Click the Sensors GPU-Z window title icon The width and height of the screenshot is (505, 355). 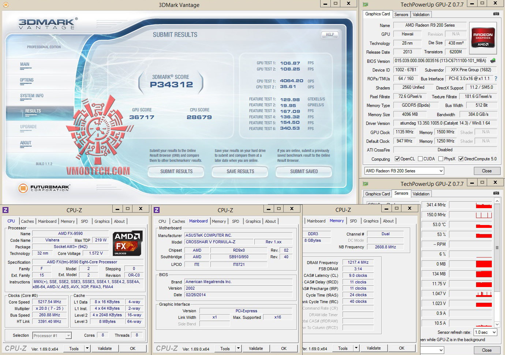(365, 183)
